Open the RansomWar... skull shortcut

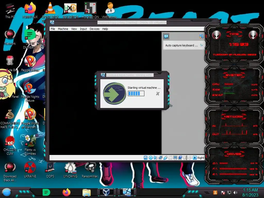pyautogui.click(x=90, y=170)
